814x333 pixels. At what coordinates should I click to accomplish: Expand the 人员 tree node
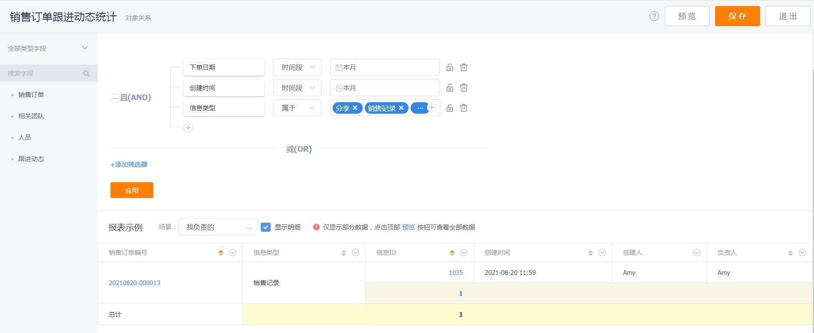pyautogui.click(x=12, y=138)
